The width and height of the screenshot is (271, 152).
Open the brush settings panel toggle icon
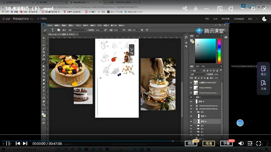point(58,30)
